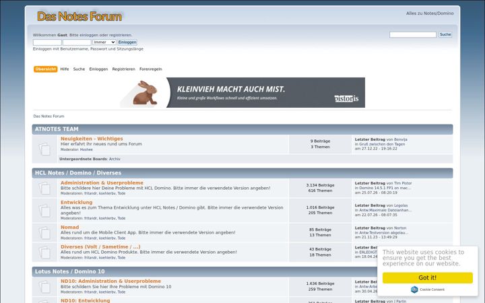This screenshot has width=485, height=303.
Task: Open the Entwicklung board
Action: tap(76, 202)
